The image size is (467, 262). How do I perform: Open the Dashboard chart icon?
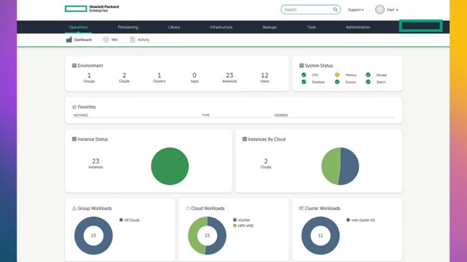tap(69, 39)
